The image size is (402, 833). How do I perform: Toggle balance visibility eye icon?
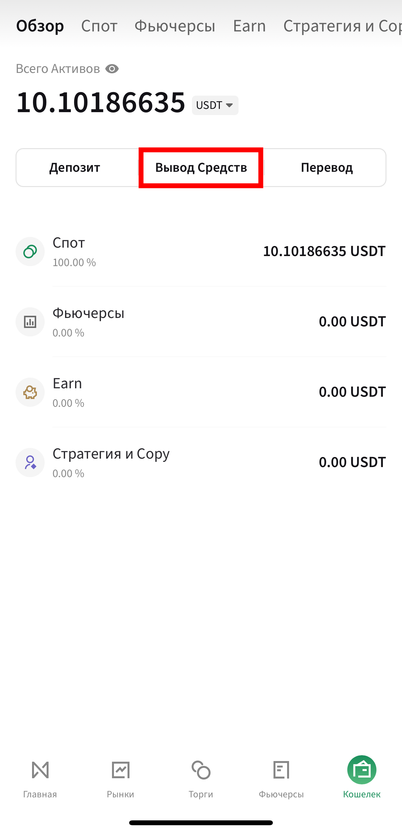[112, 69]
